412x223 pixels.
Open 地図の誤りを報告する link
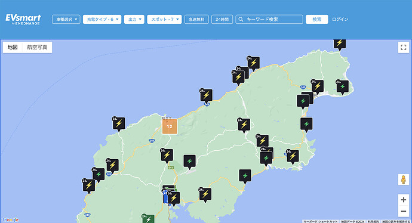(x=396, y=221)
